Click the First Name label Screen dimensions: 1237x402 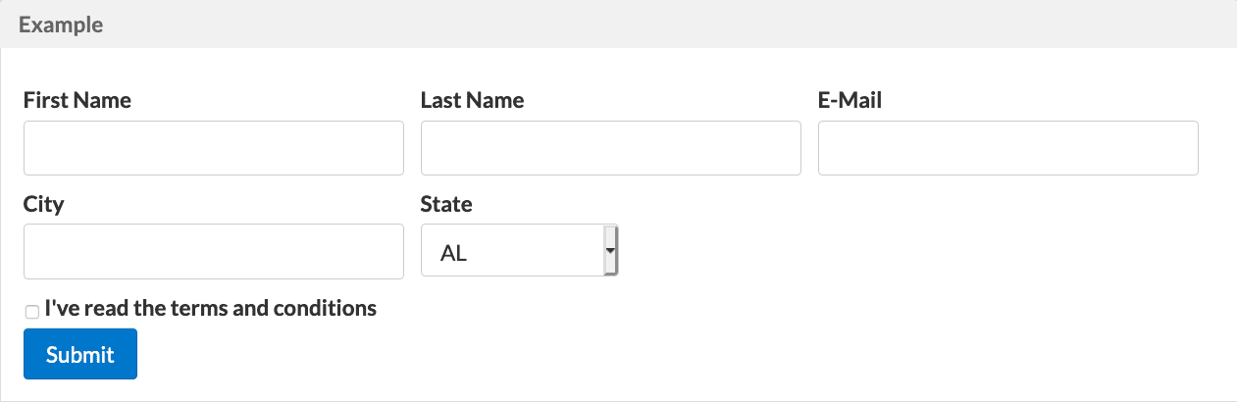coord(77,100)
